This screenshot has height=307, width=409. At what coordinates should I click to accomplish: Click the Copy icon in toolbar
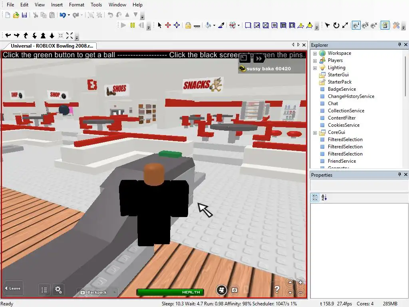click(44, 15)
